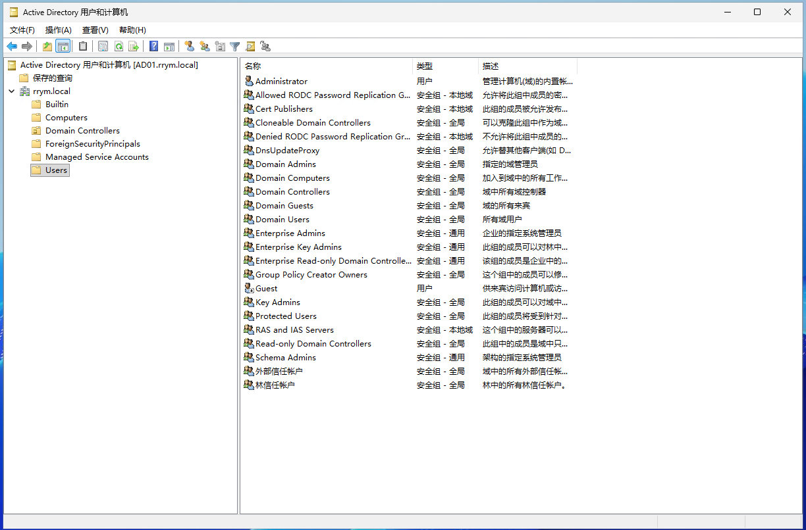The image size is (806, 530).
Task: Sort list by 类型 column header
Action: click(x=425, y=66)
